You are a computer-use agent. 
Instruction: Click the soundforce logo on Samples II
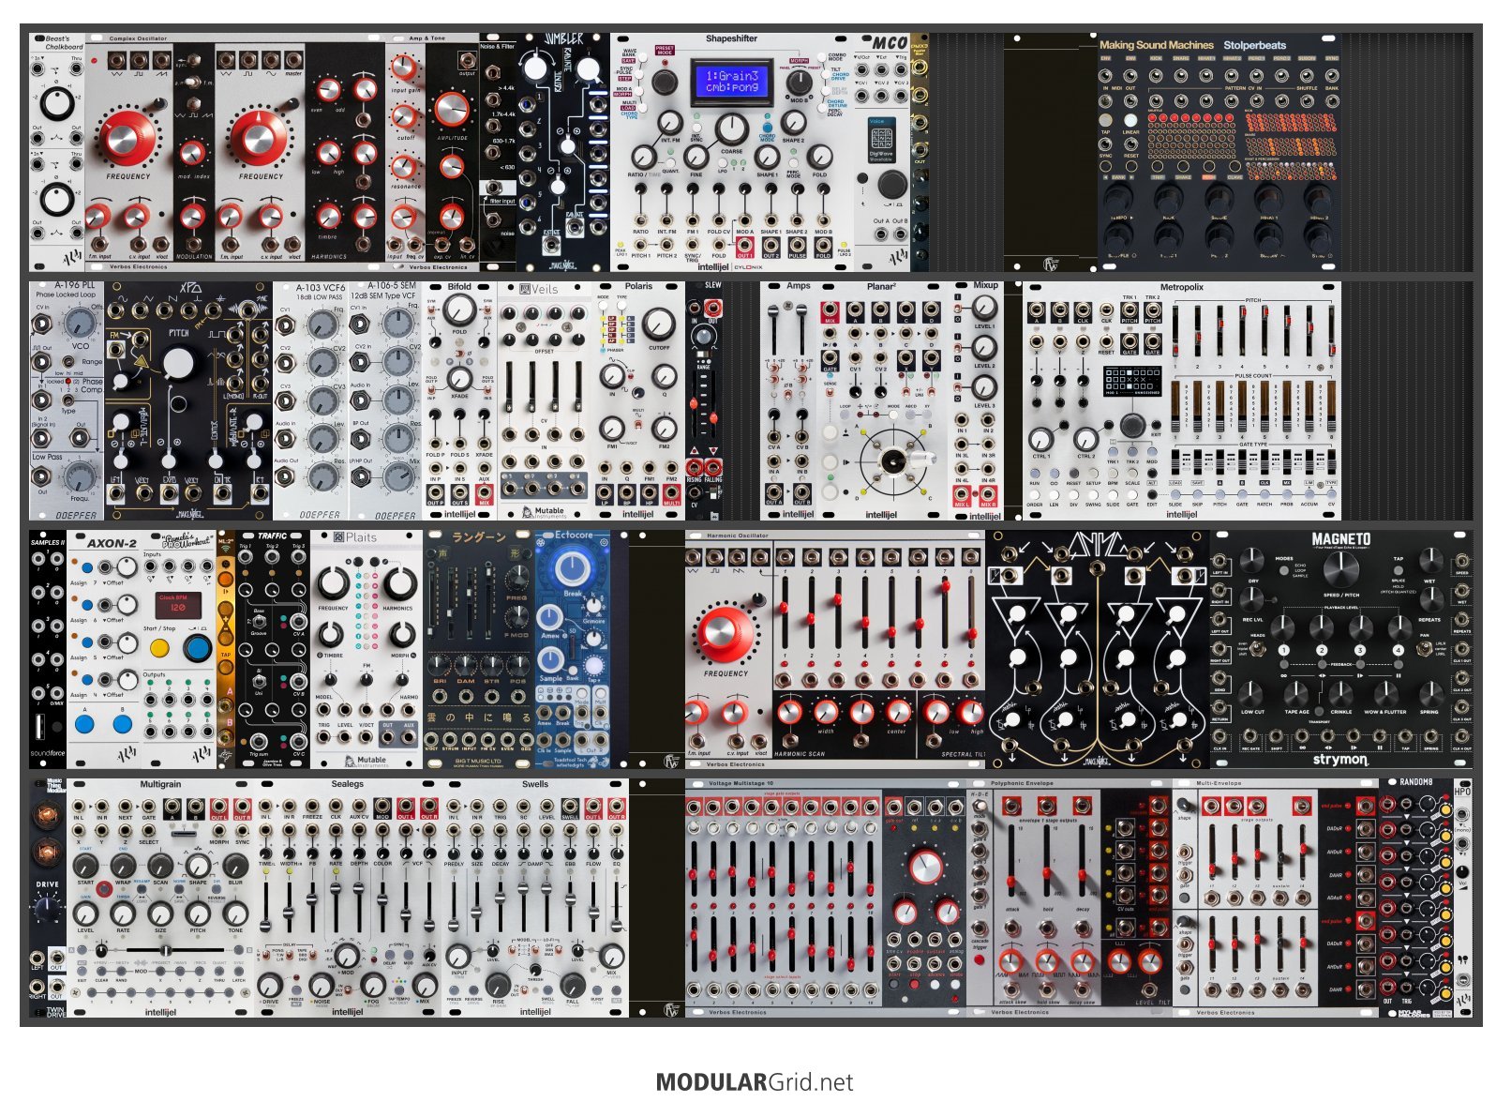point(47,753)
